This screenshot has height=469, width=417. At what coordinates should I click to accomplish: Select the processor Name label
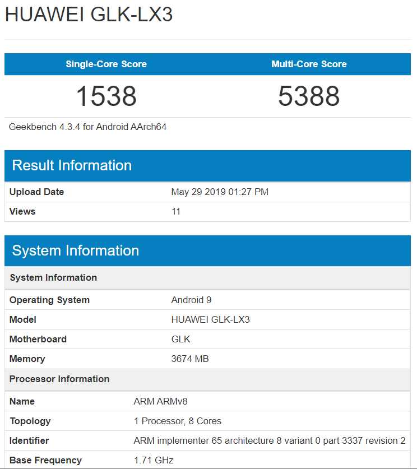tap(22, 401)
